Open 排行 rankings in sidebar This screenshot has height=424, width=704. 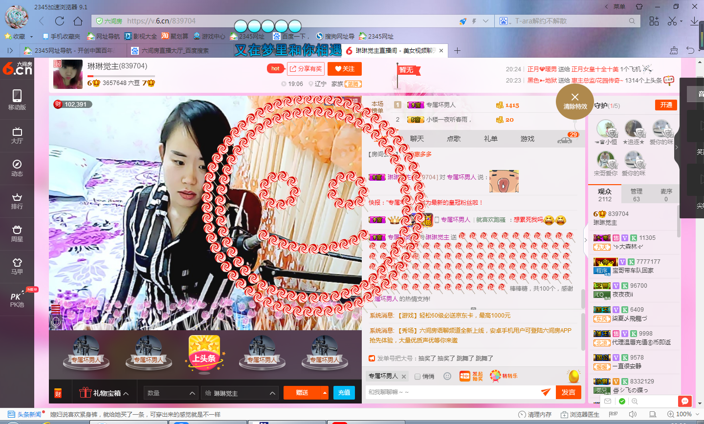click(17, 201)
